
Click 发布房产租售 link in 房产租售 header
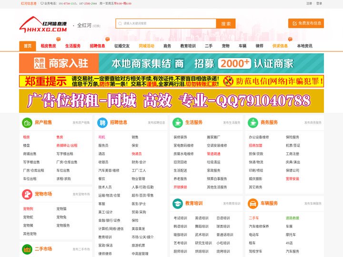coord(81,123)
